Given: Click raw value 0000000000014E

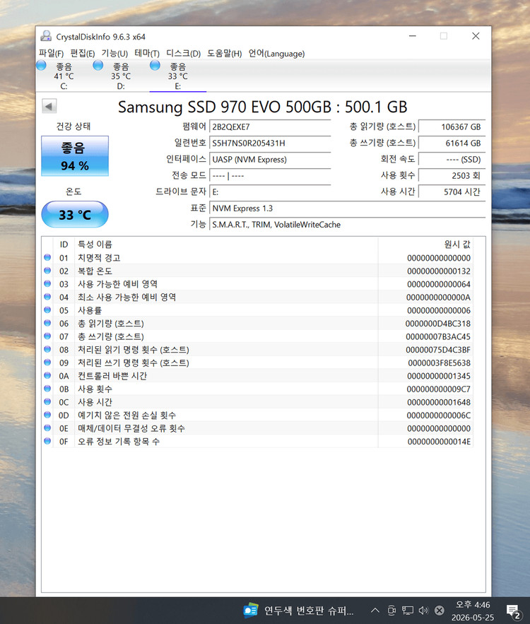Looking at the screenshot, I should point(439,442).
